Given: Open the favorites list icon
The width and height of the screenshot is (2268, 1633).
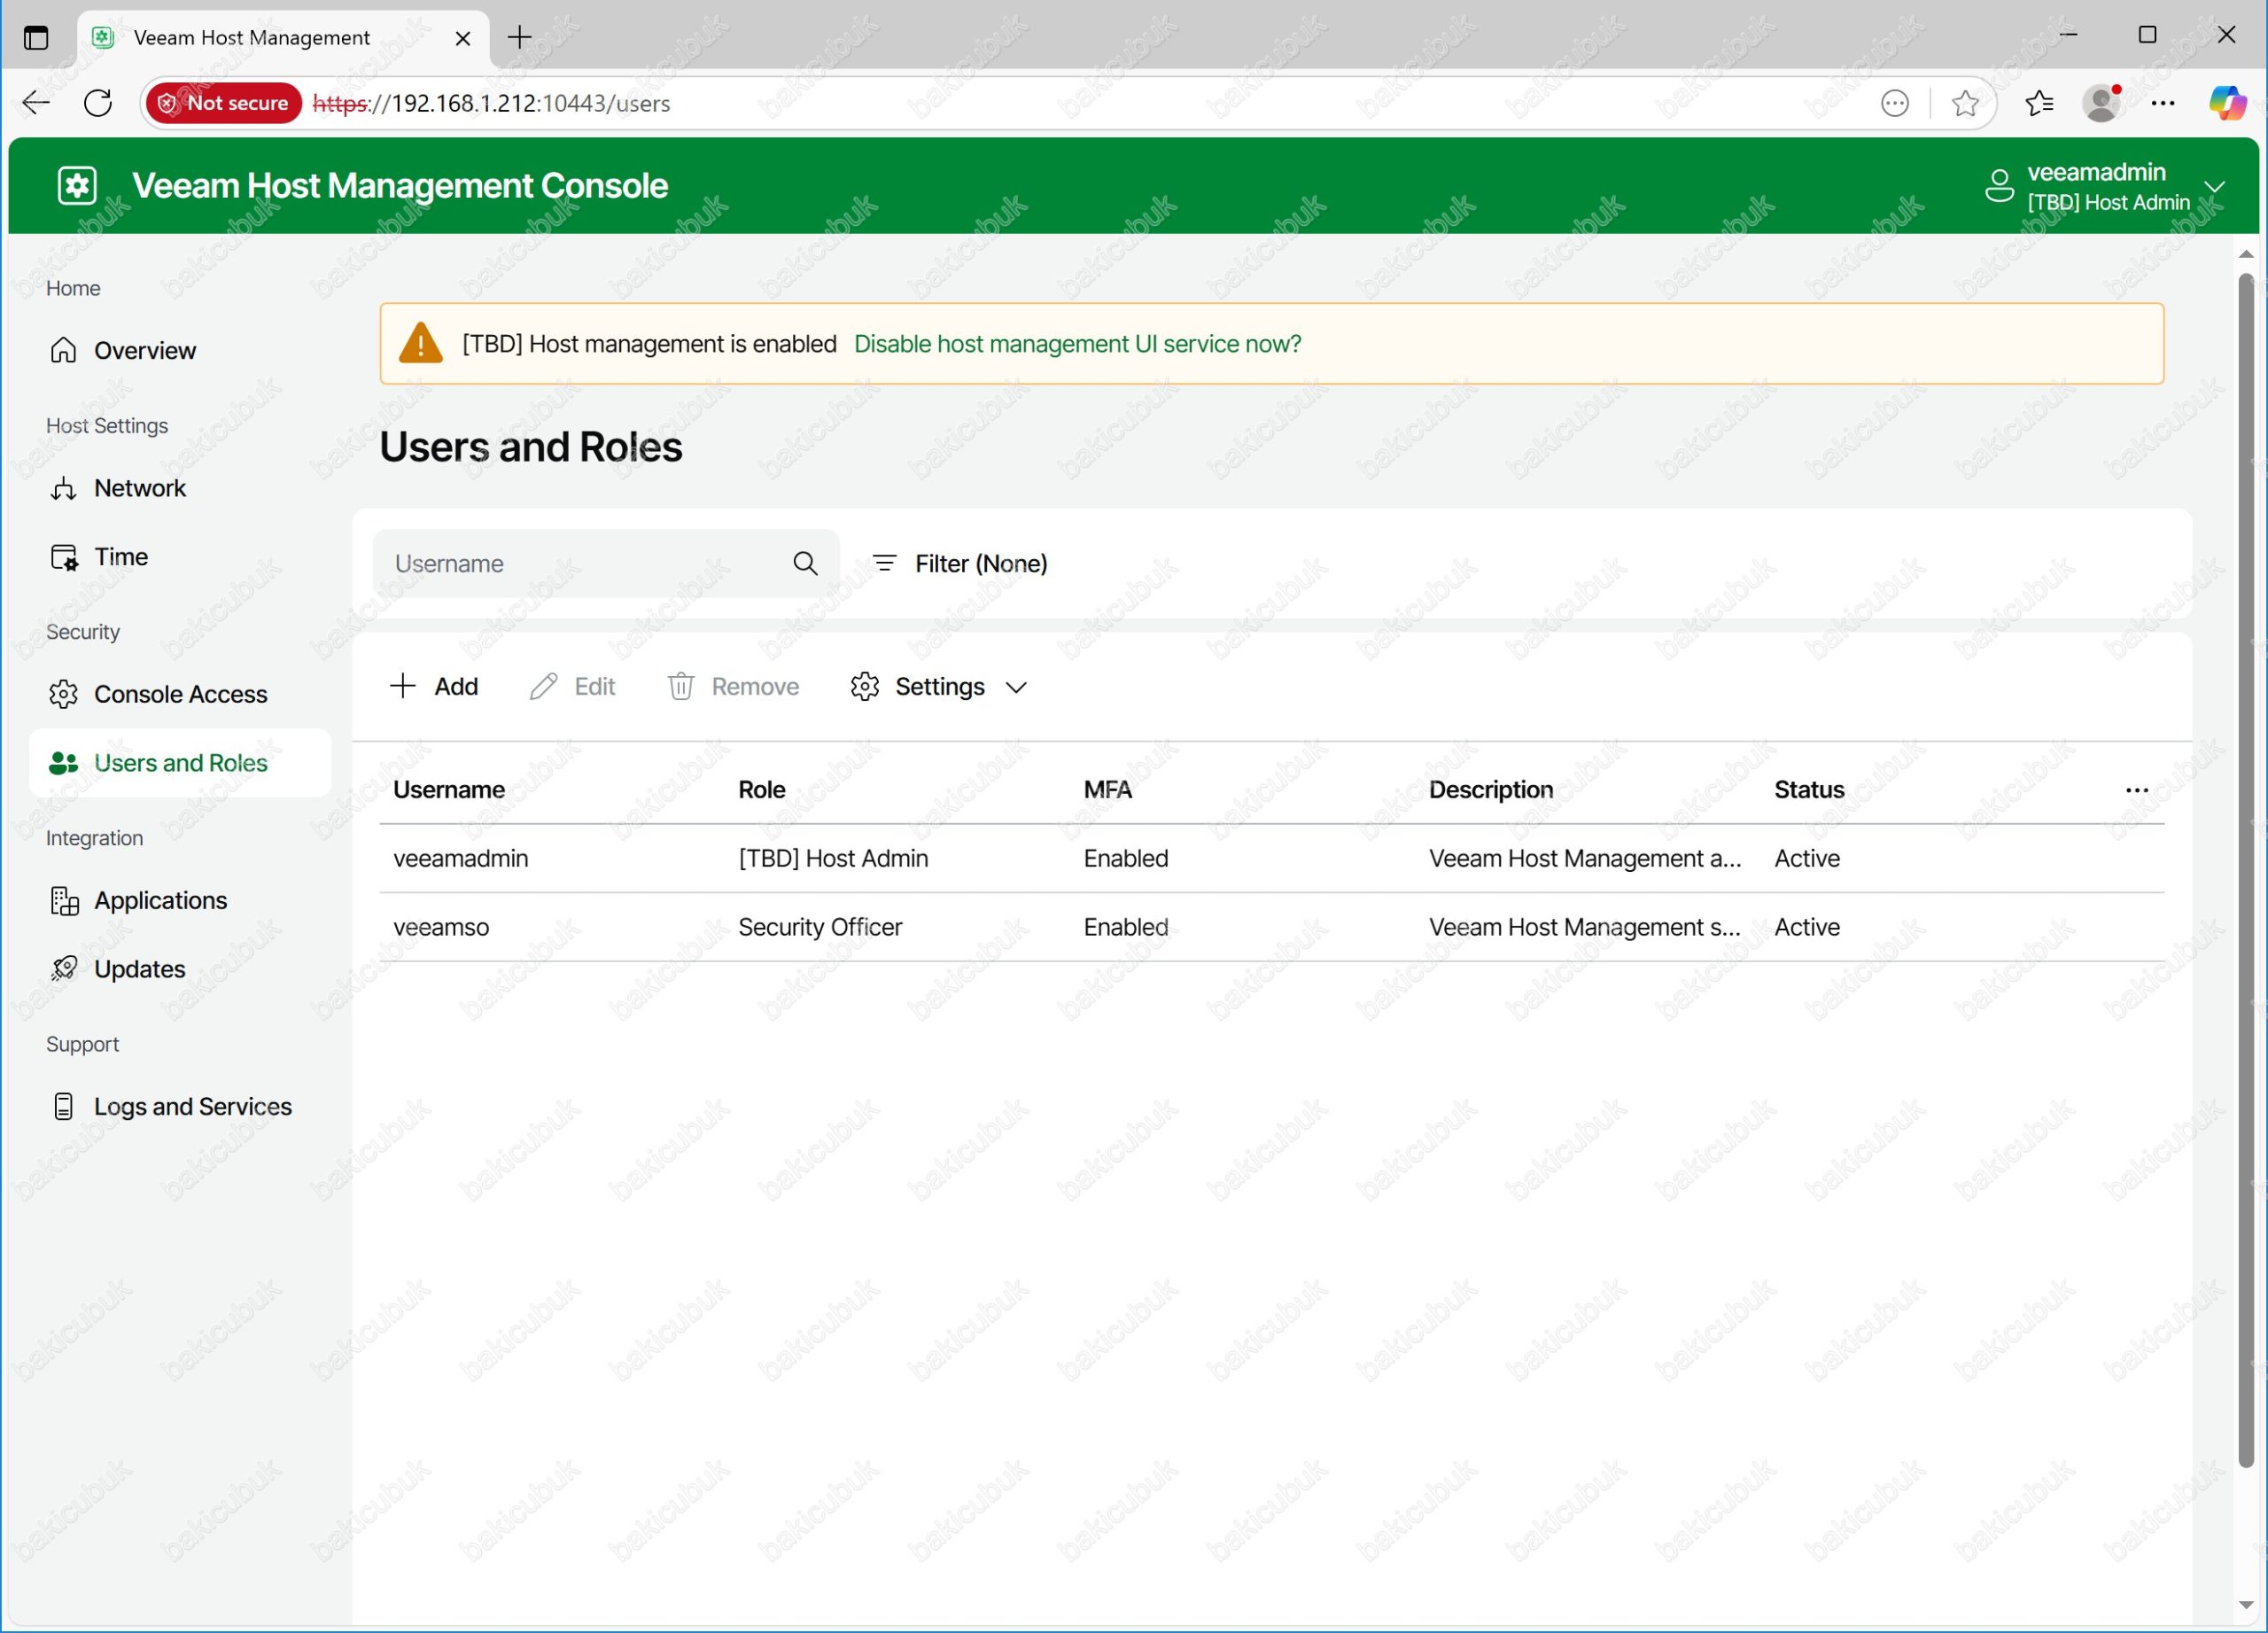Looking at the screenshot, I should (2039, 103).
